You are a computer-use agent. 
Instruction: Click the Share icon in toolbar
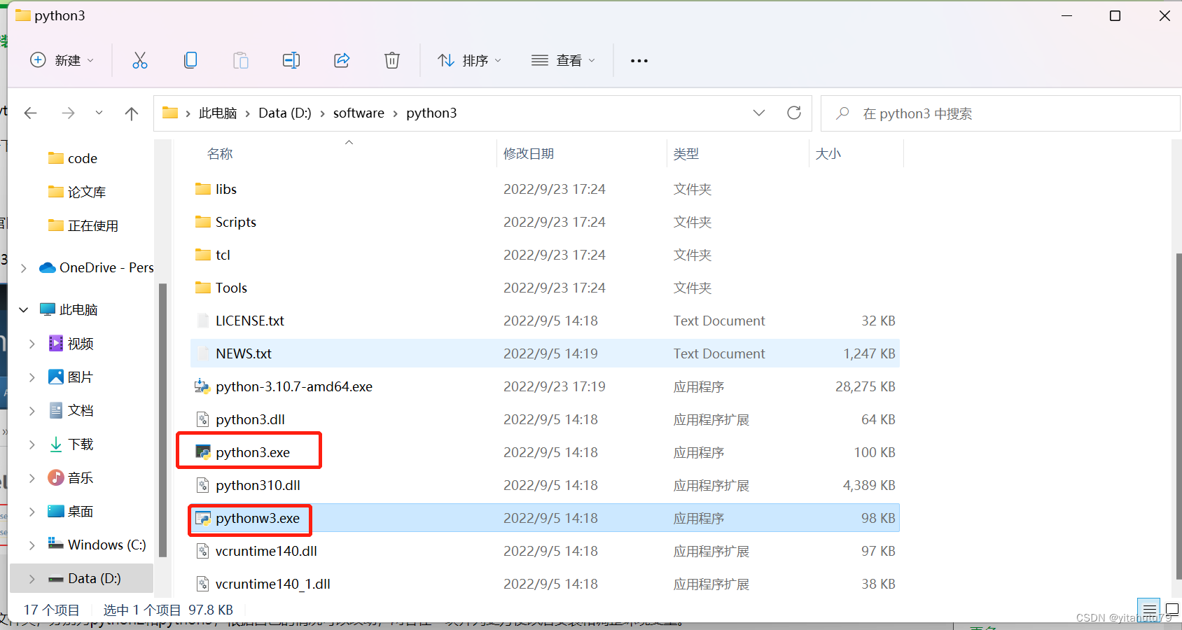tap(342, 60)
